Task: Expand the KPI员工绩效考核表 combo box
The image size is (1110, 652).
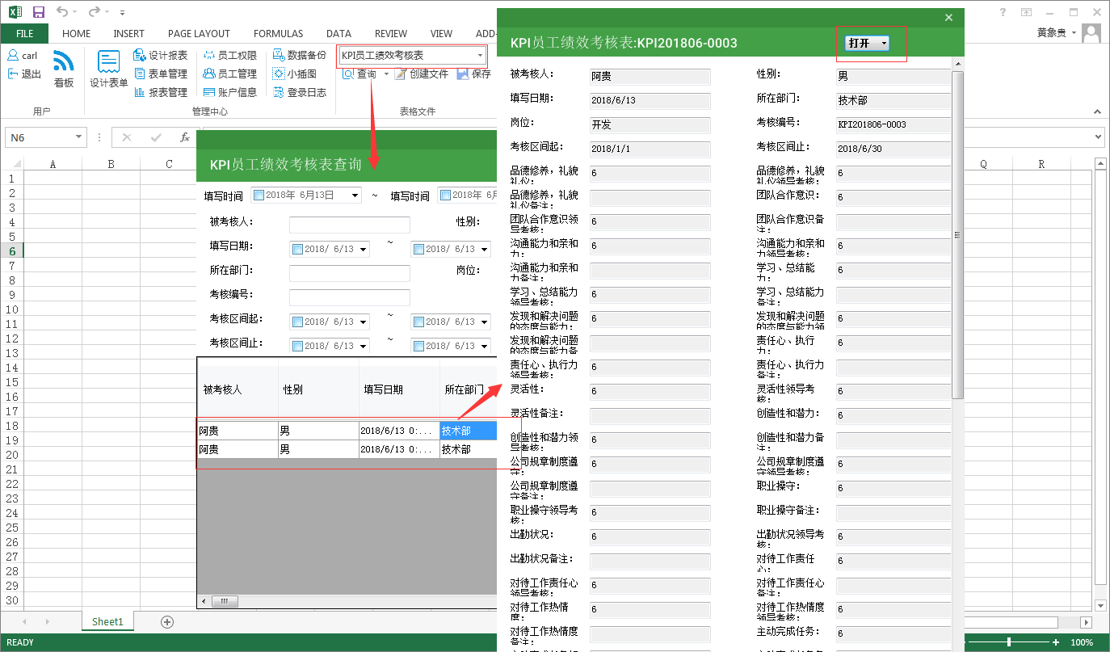Action: point(480,56)
